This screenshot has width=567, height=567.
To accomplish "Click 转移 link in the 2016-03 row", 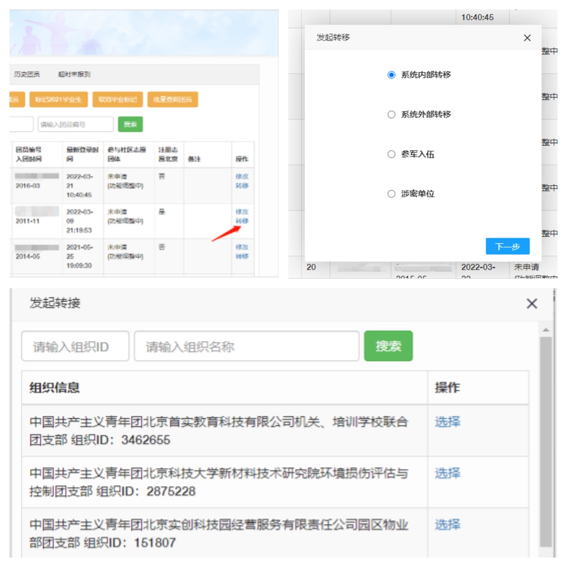I will (x=242, y=186).
